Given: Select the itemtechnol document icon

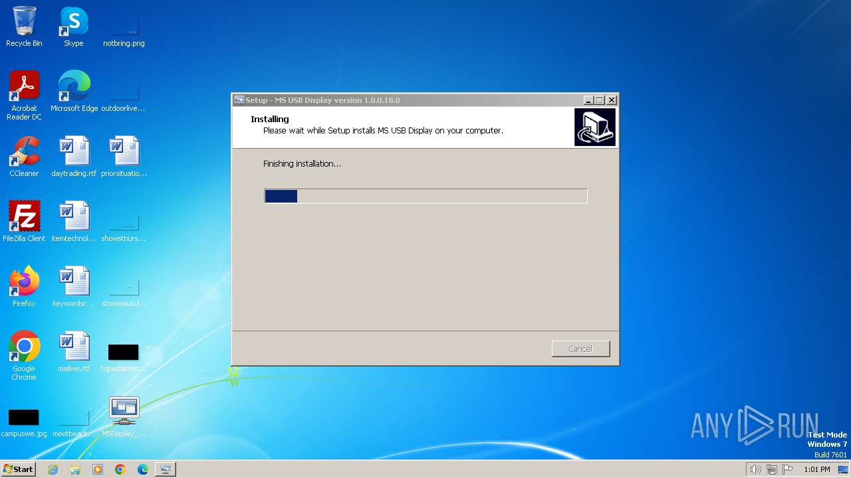Looking at the screenshot, I should coord(74,222).
